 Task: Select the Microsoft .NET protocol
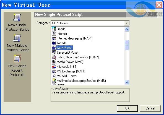[66, 67]
